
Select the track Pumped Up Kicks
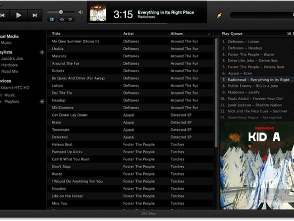pyautogui.click(x=67, y=152)
